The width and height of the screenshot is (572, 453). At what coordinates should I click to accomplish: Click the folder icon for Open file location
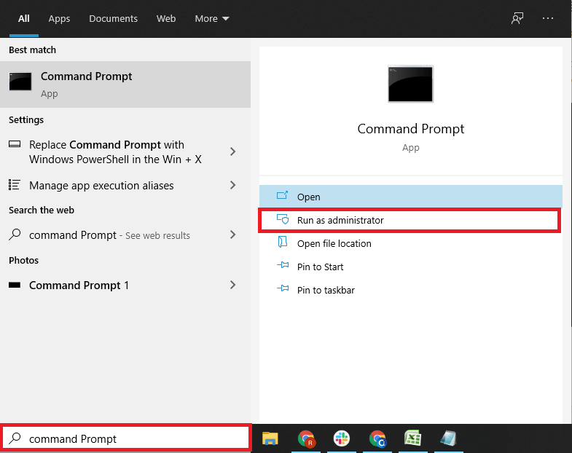(282, 242)
